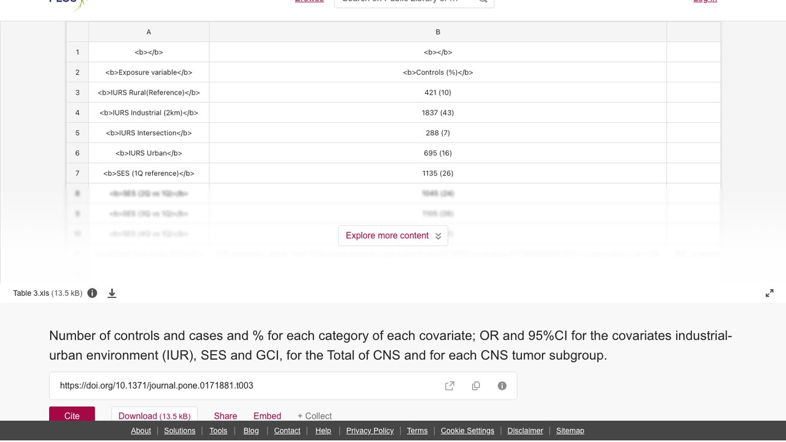Open the About footer link
The height and width of the screenshot is (442, 786).
point(141,430)
